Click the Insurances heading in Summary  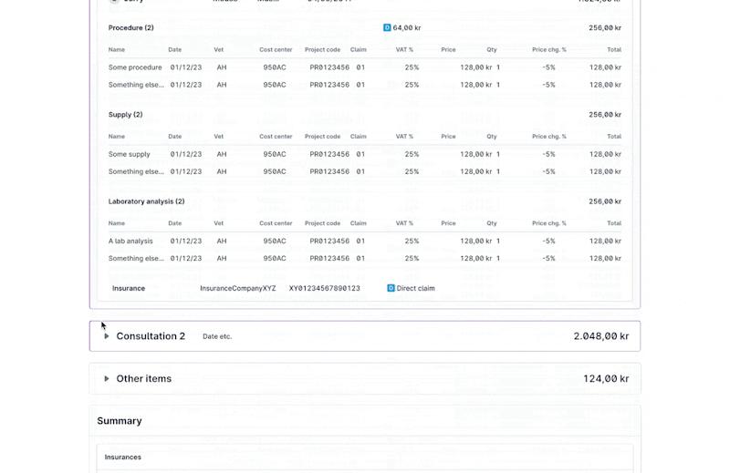[x=123, y=458]
